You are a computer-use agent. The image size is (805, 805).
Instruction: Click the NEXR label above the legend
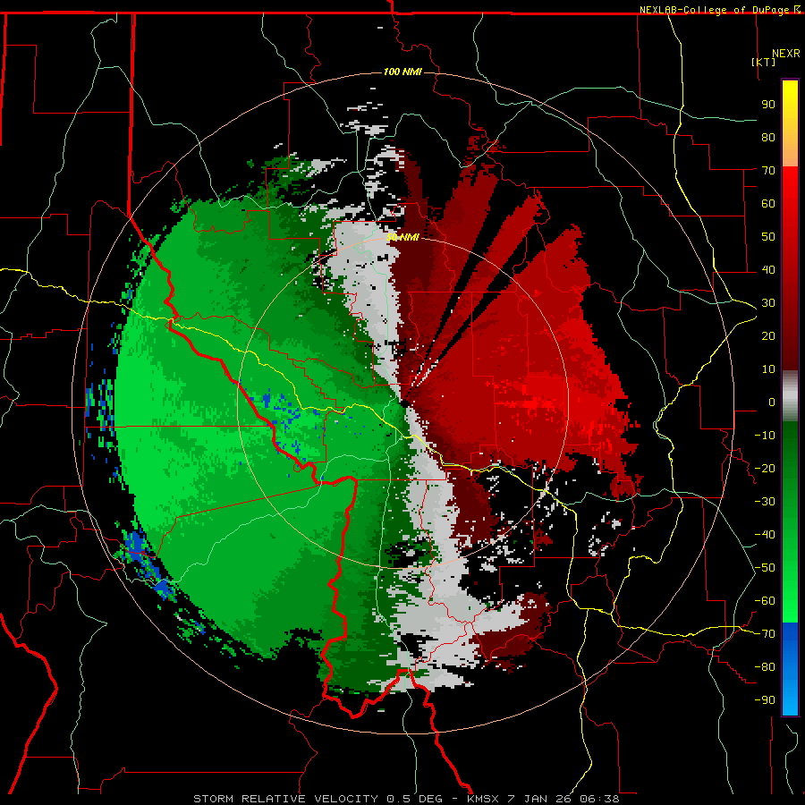785,54
